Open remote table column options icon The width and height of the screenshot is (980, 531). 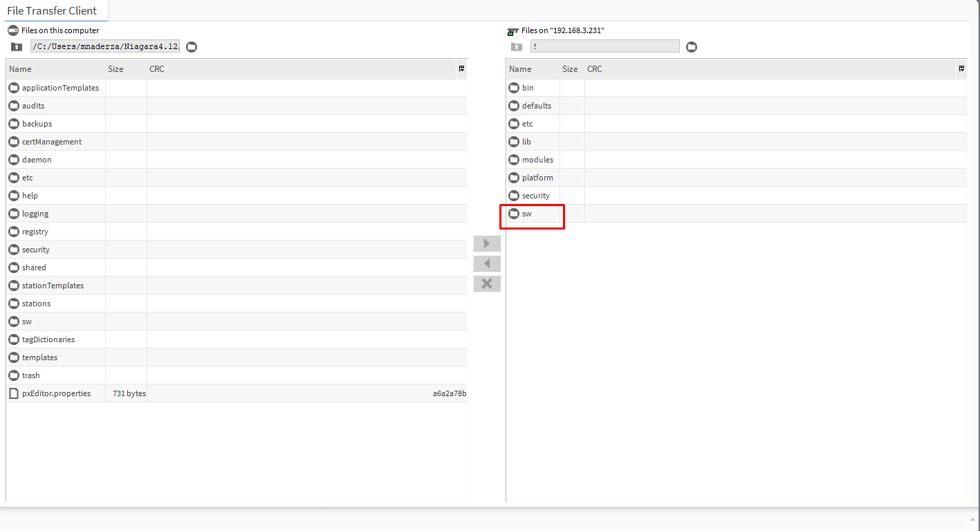[x=961, y=68]
